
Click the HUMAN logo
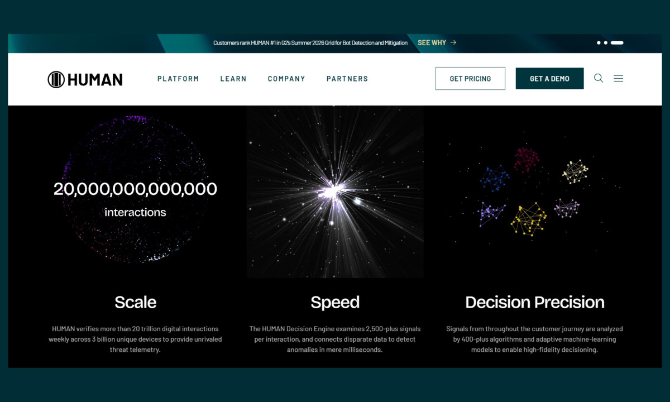(x=85, y=79)
